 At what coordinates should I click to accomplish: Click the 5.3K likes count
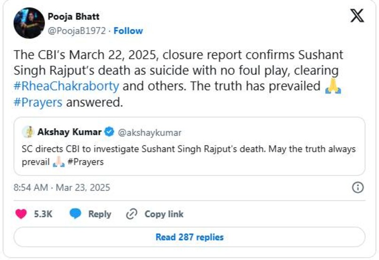click(43, 214)
